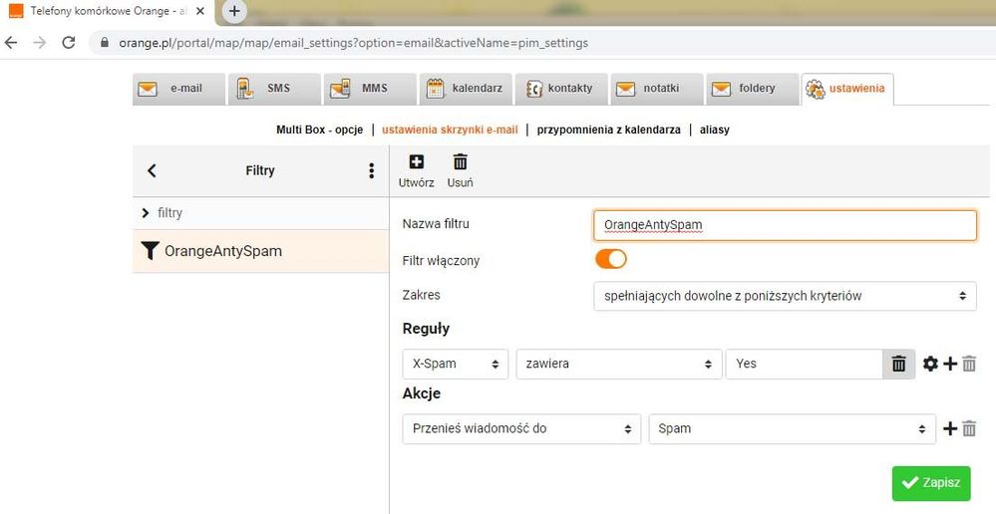
Task: Open the X-Spam header dropdown
Action: 455,364
